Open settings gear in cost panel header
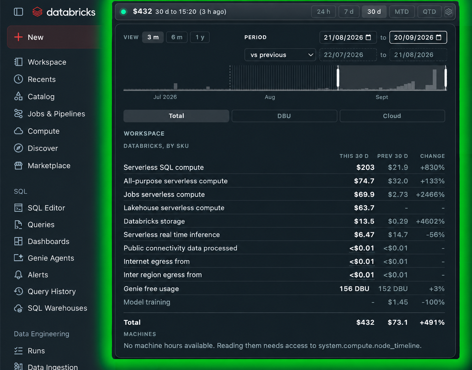The image size is (472, 370). (x=449, y=12)
